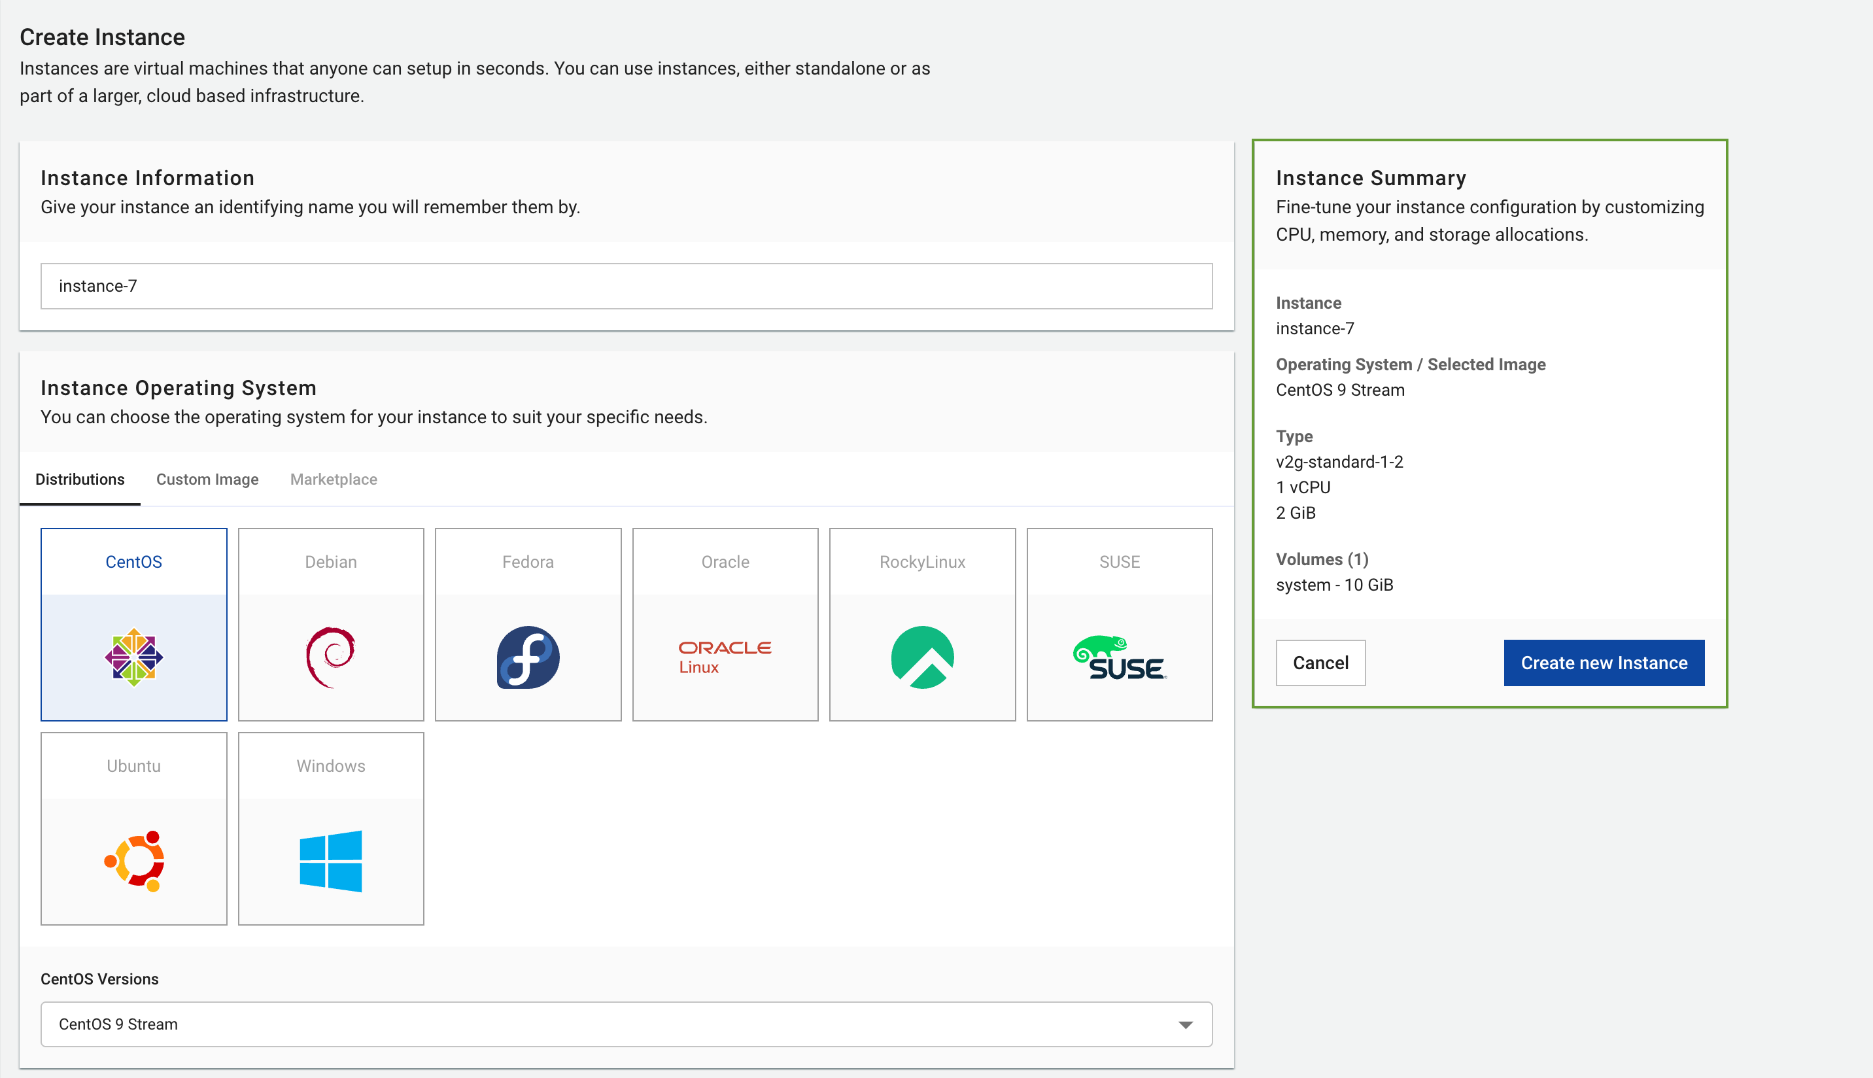The width and height of the screenshot is (1873, 1078).
Task: Click the Instance Operating System heading
Action: [x=179, y=388]
